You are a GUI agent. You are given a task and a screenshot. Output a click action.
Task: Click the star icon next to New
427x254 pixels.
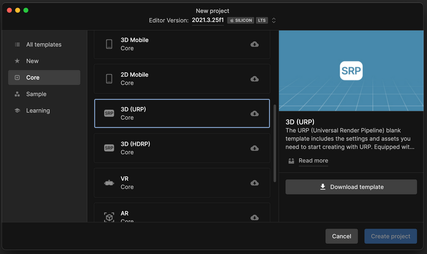point(17,61)
